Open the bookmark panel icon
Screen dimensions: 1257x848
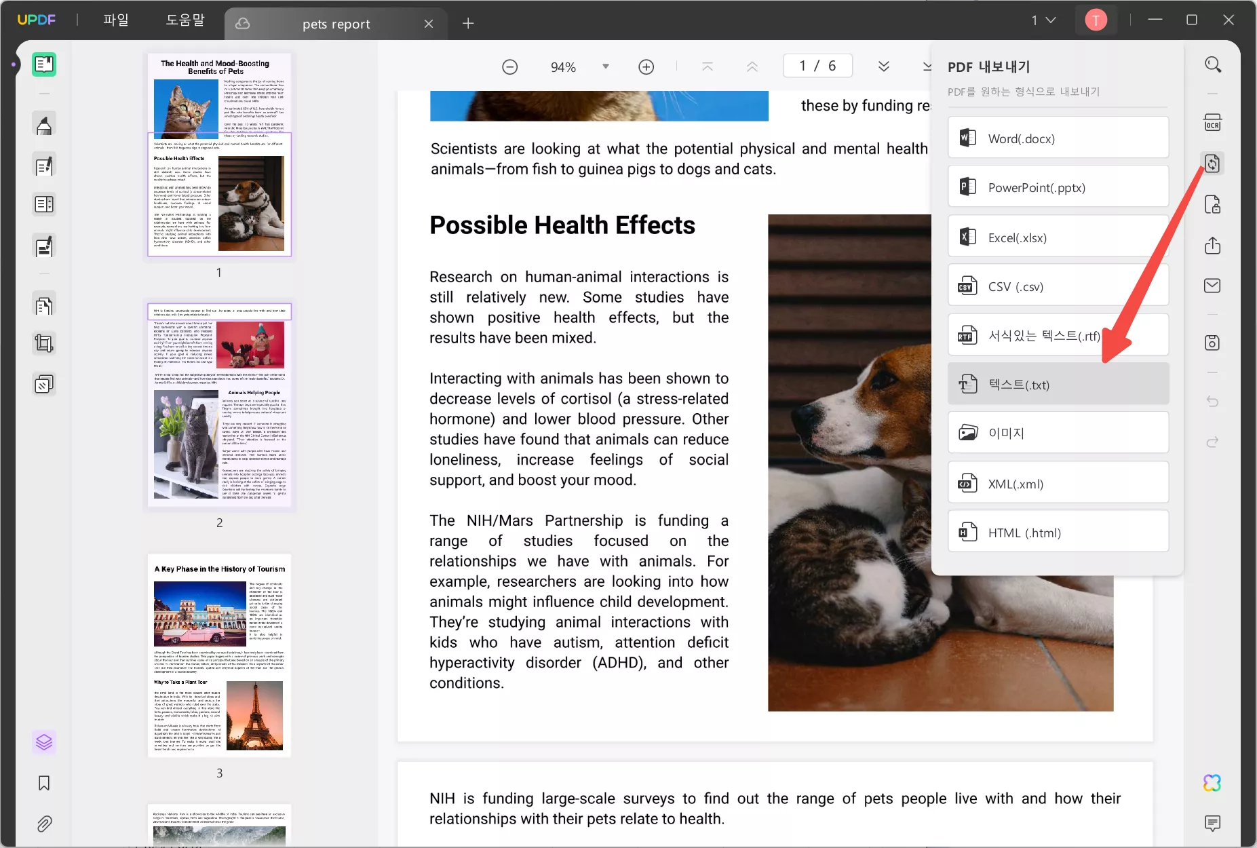[44, 783]
